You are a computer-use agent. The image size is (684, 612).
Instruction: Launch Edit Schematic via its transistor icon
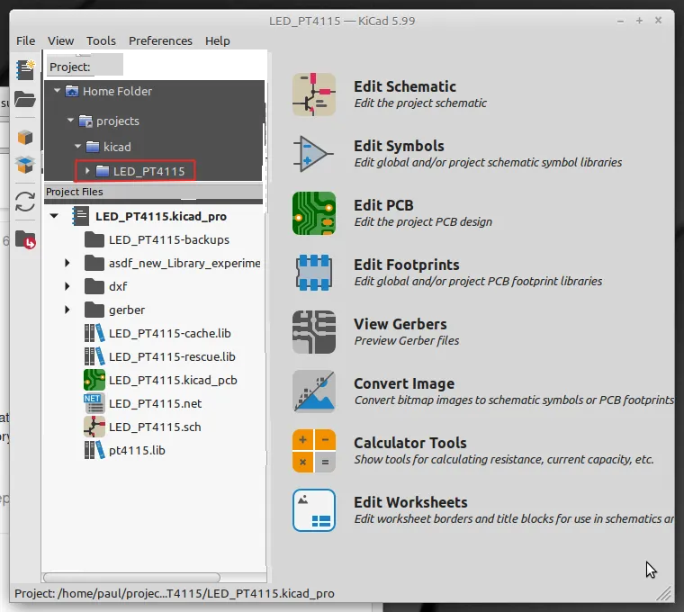coord(313,94)
